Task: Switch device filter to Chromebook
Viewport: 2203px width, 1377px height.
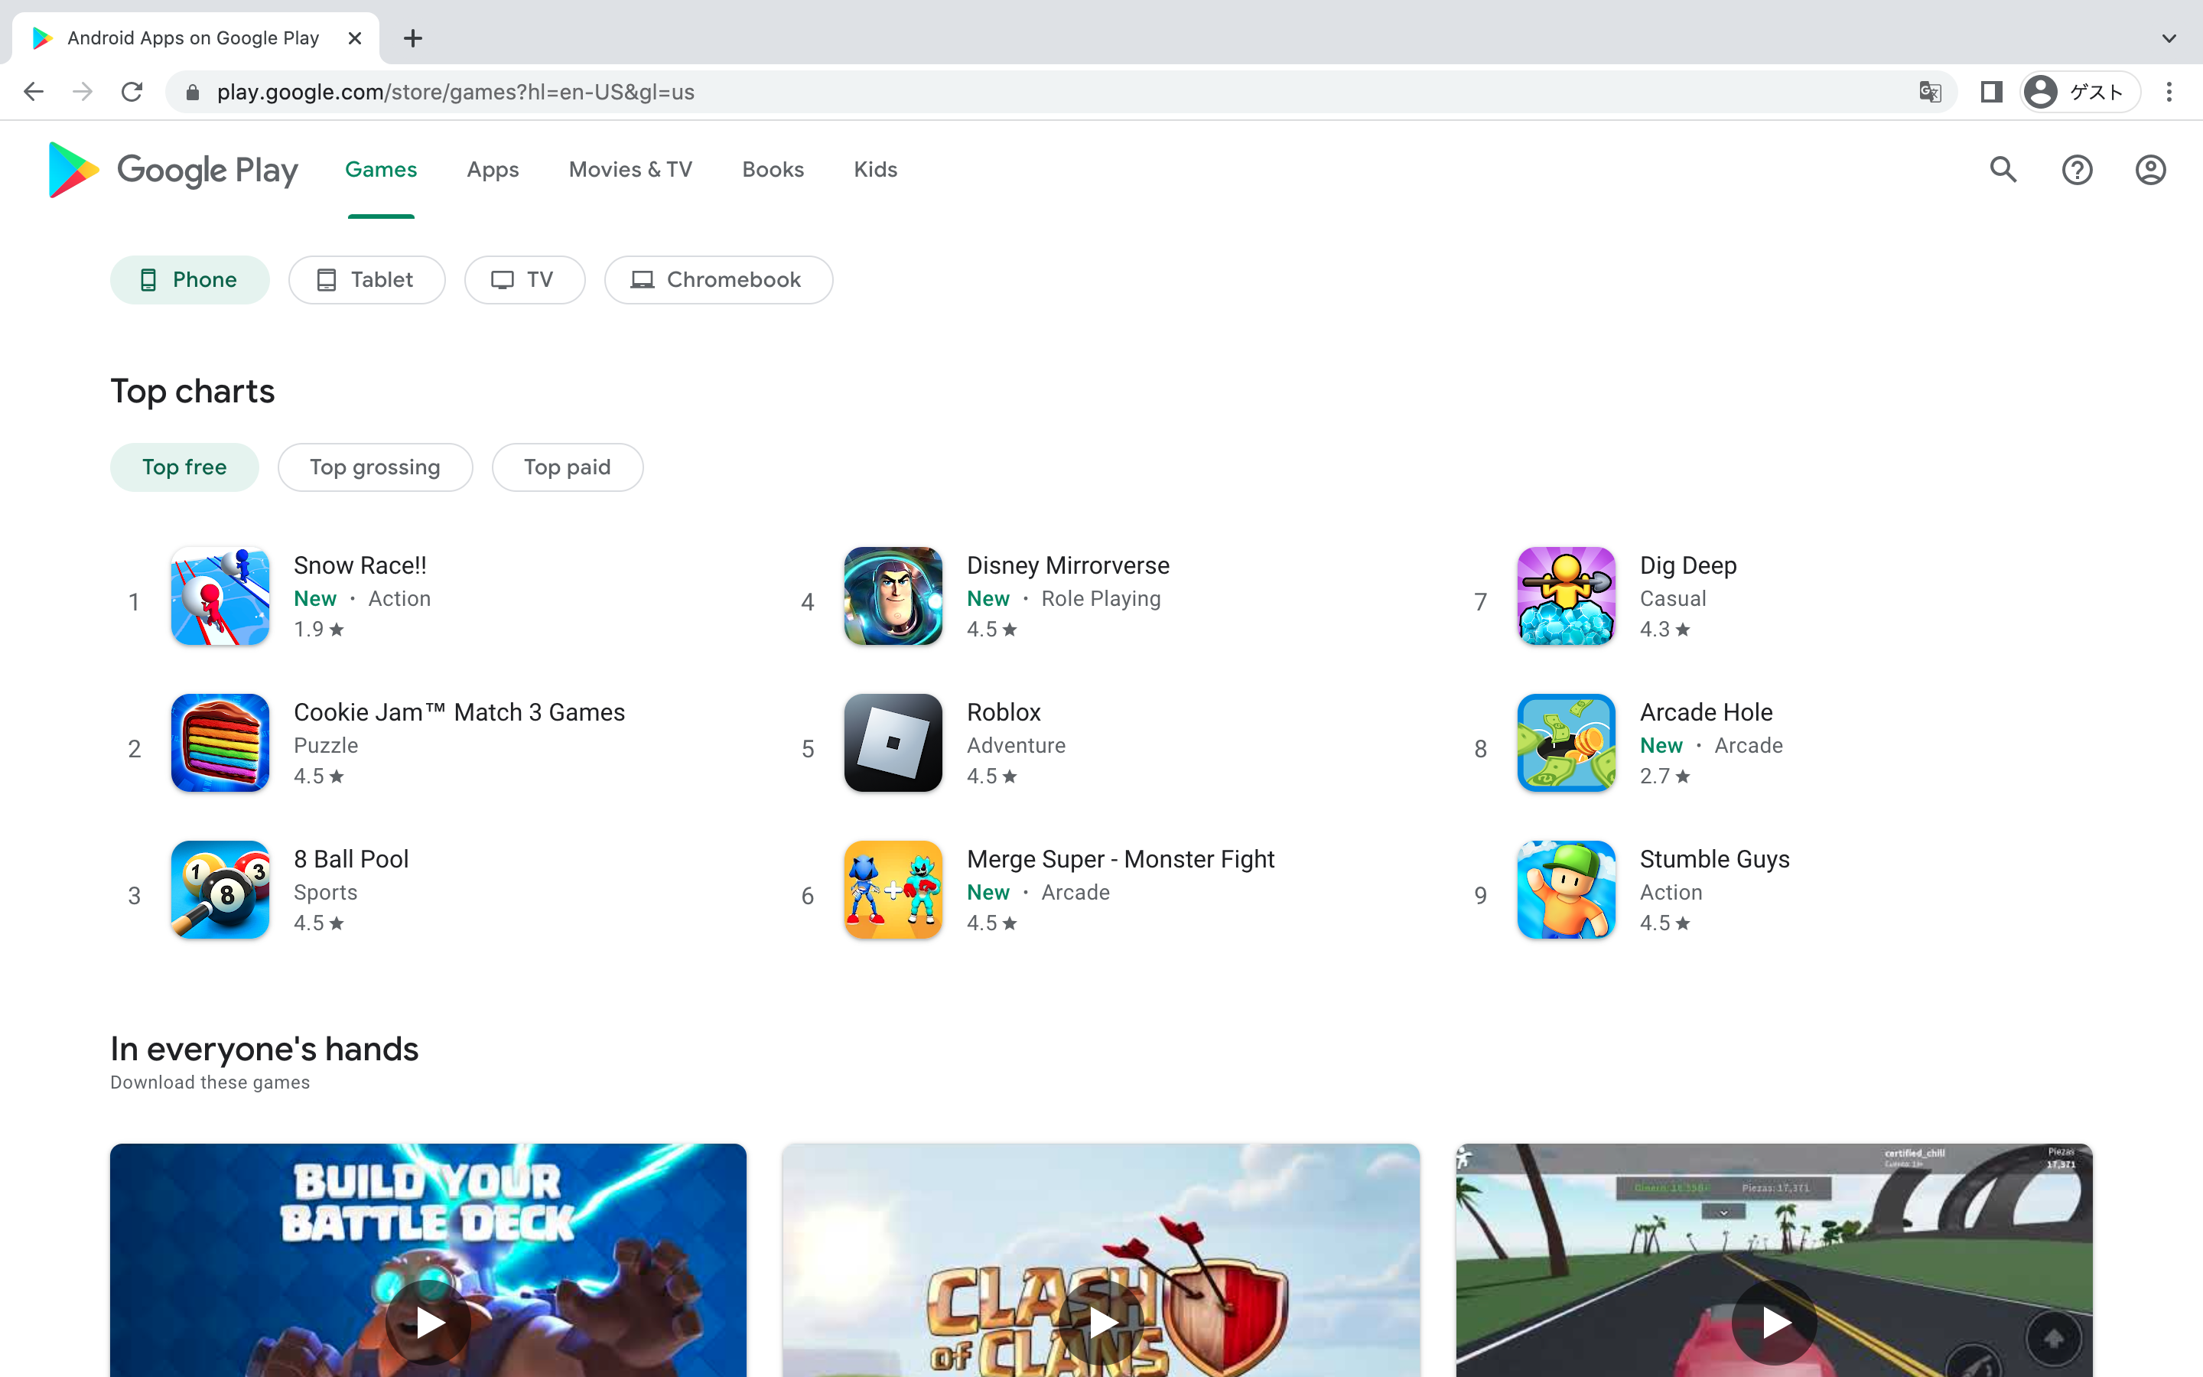Action: [x=718, y=279]
